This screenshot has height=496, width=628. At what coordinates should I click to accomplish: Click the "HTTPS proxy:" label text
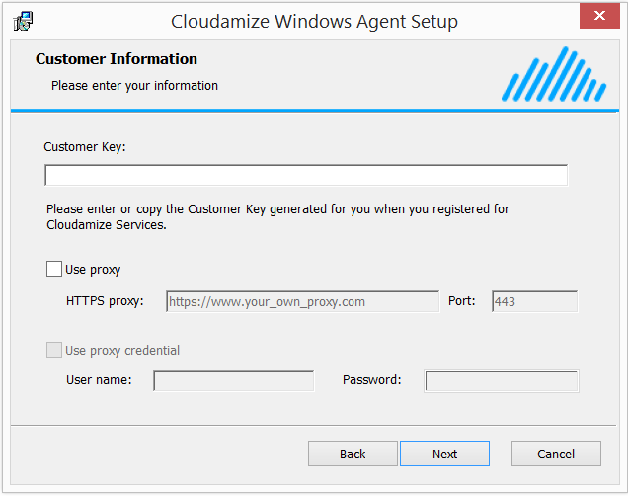pos(105,301)
